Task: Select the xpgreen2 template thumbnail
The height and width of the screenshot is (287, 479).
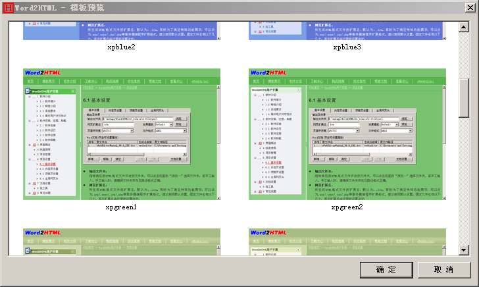Action: tap(347, 134)
